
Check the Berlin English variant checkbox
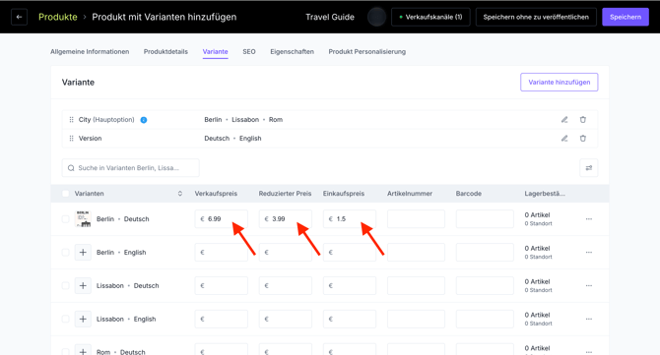point(65,253)
